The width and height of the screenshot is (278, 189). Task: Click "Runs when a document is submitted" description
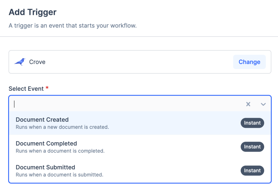tap(59, 175)
